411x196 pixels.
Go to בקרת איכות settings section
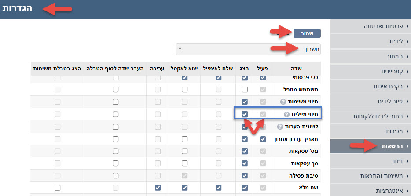[x=371, y=86]
